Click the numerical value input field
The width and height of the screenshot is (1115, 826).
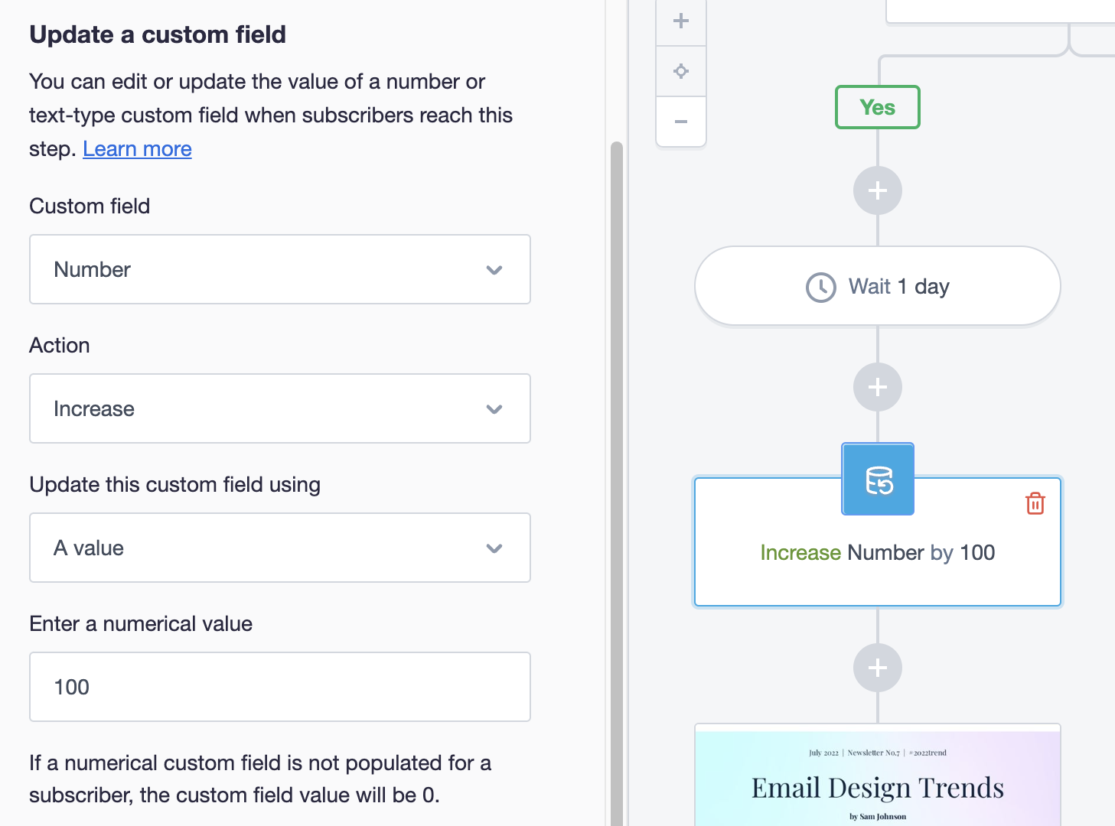tap(279, 687)
